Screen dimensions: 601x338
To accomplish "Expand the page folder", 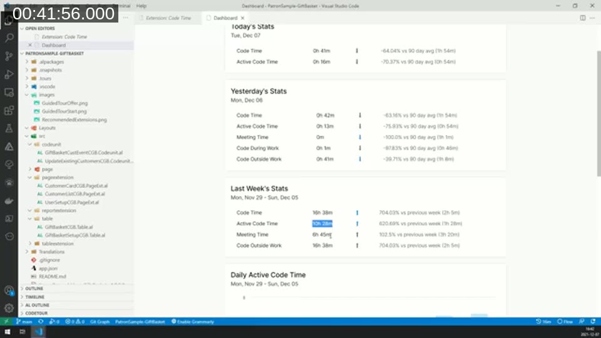I will pyautogui.click(x=30, y=170).
